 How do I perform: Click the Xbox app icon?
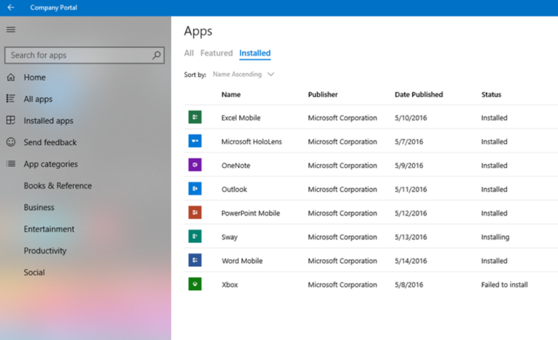(195, 284)
